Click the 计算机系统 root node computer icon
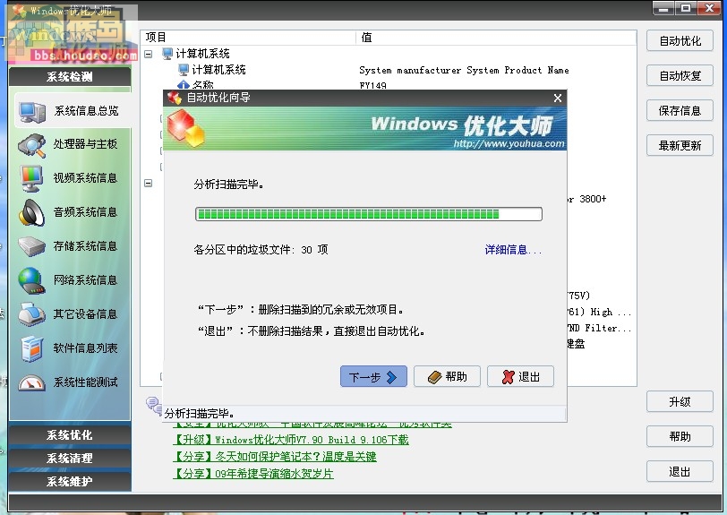 click(x=167, y=54)
